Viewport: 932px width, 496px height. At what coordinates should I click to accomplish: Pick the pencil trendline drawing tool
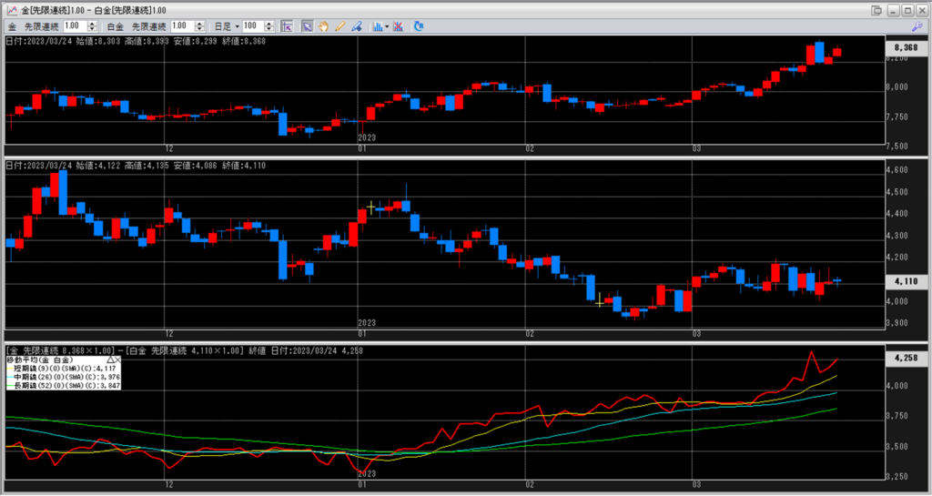pyautogui.click(x=339, y=26)
